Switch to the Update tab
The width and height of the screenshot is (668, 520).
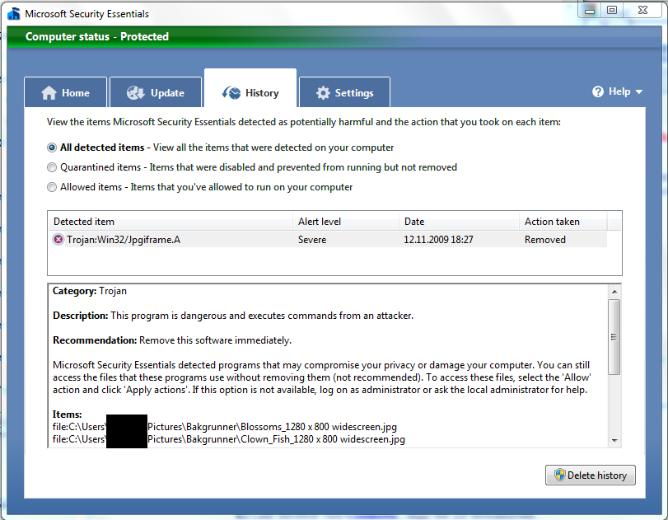(156, 92)
